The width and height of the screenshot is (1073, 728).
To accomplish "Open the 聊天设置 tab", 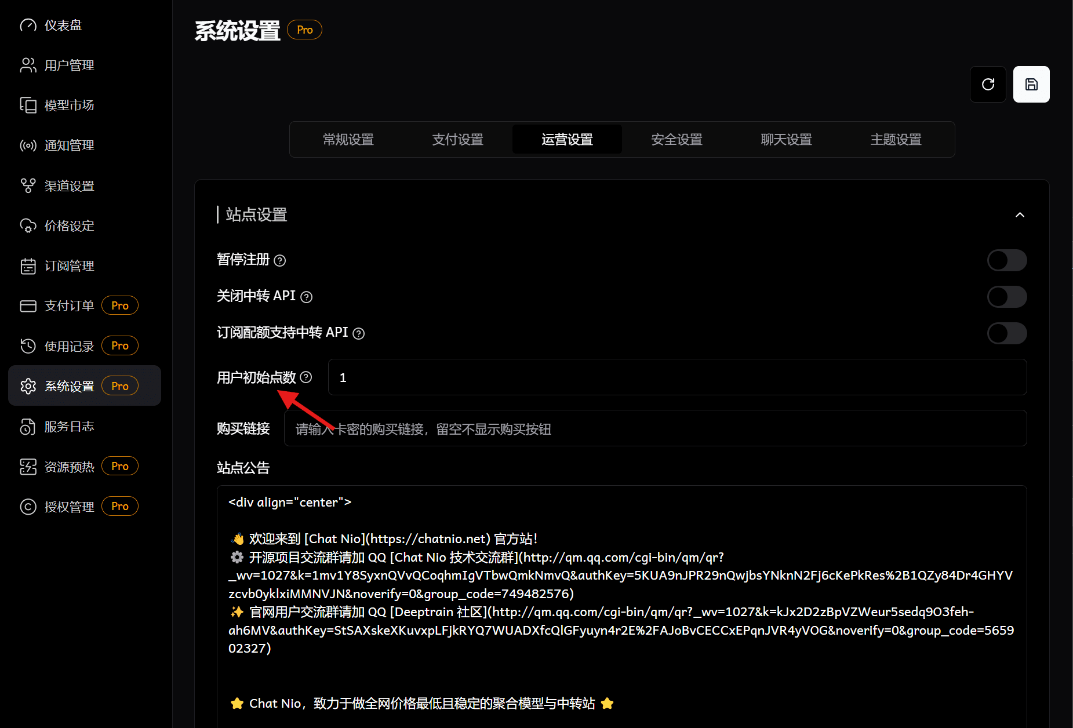I will [x=787, y=139].
